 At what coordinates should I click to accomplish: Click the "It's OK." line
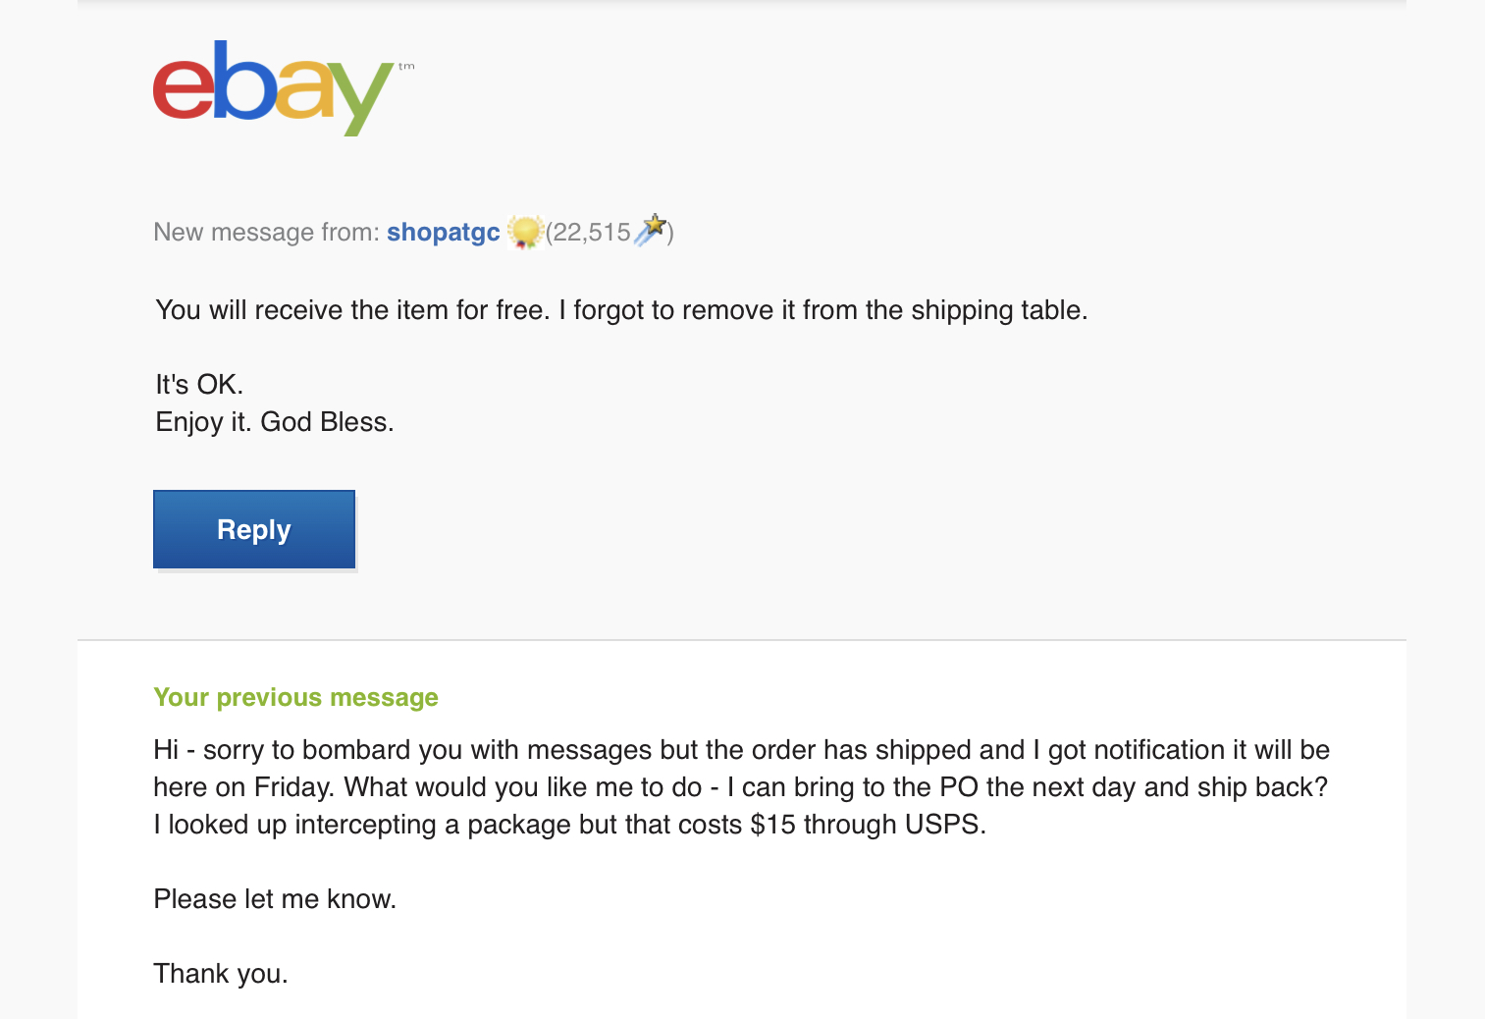click(x=199, y=384)
